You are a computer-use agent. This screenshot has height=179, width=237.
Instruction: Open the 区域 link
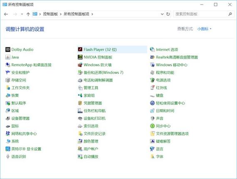15,111
